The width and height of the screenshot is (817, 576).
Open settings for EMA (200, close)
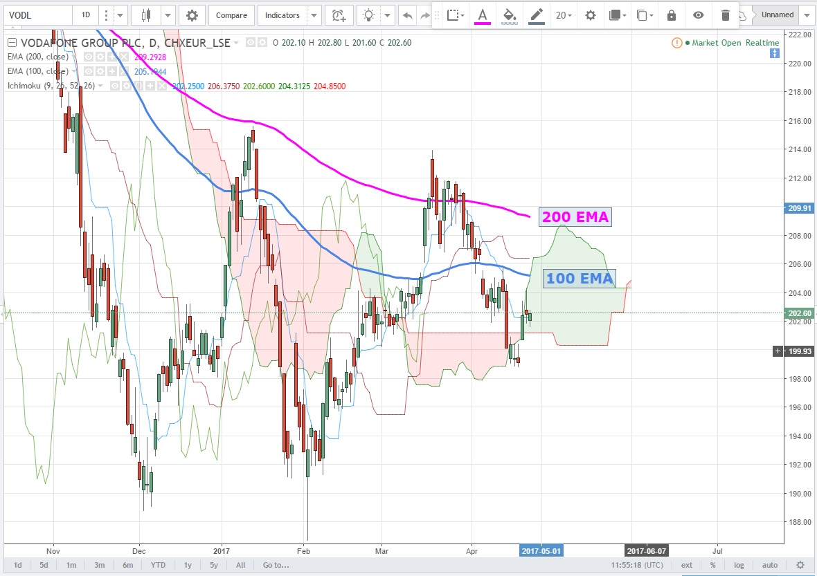click(x=100, y=57)
